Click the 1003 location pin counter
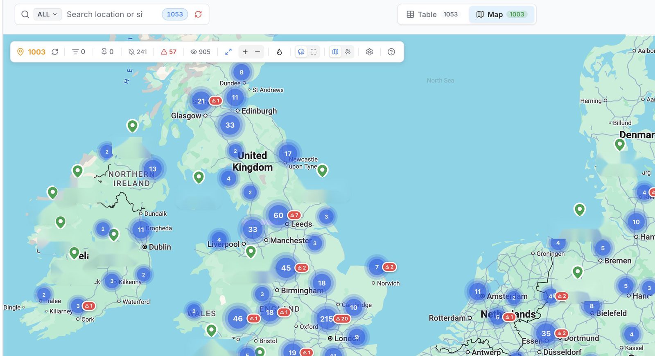655x356 pixels. (x=31, y=52)
